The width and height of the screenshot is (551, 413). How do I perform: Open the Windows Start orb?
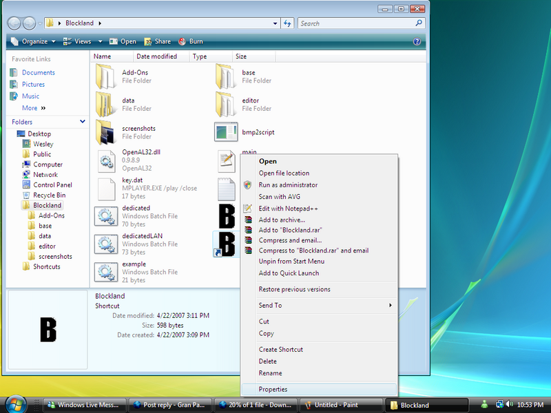pyautogui.click(x=15, y=403)
